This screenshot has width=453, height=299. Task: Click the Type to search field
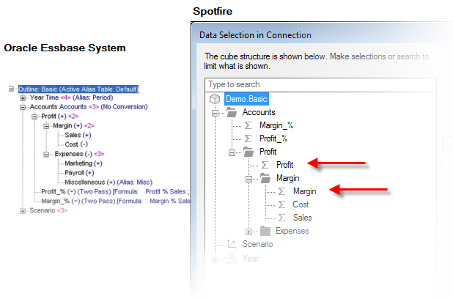[320, 85]
